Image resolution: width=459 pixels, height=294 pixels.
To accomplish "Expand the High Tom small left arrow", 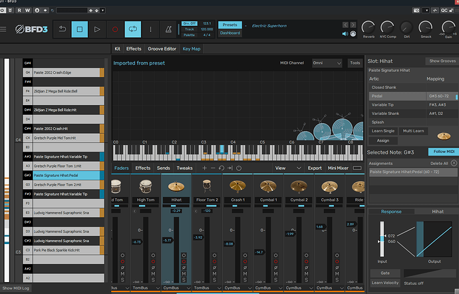I will click(134, 211).
